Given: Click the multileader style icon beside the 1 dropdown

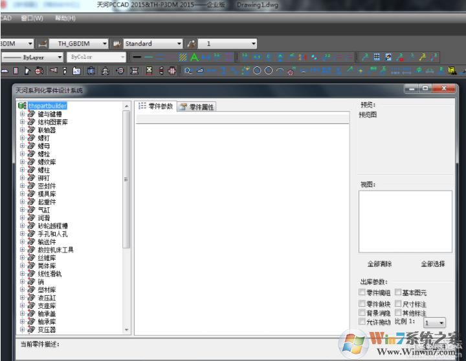Looking at the screenshot, I should pos(191,44).
